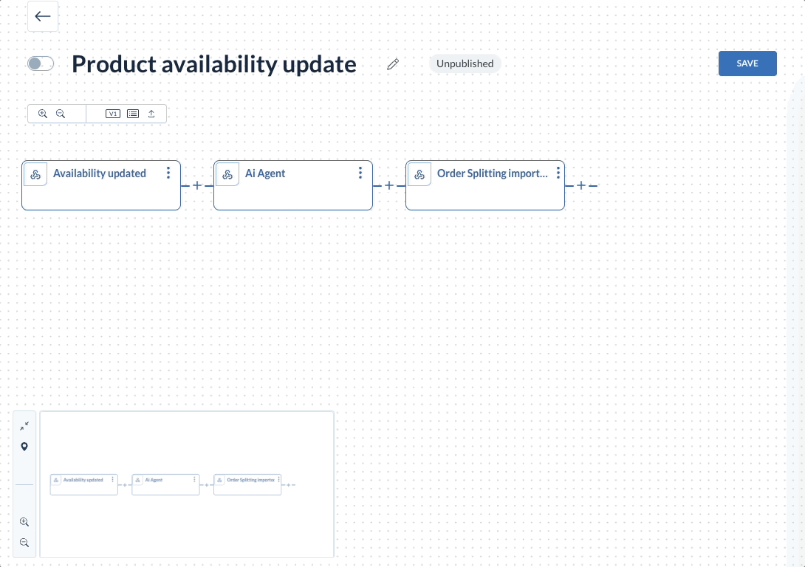
Task: Open the Order Splitting importer context menu
Action: coord(558,173)
